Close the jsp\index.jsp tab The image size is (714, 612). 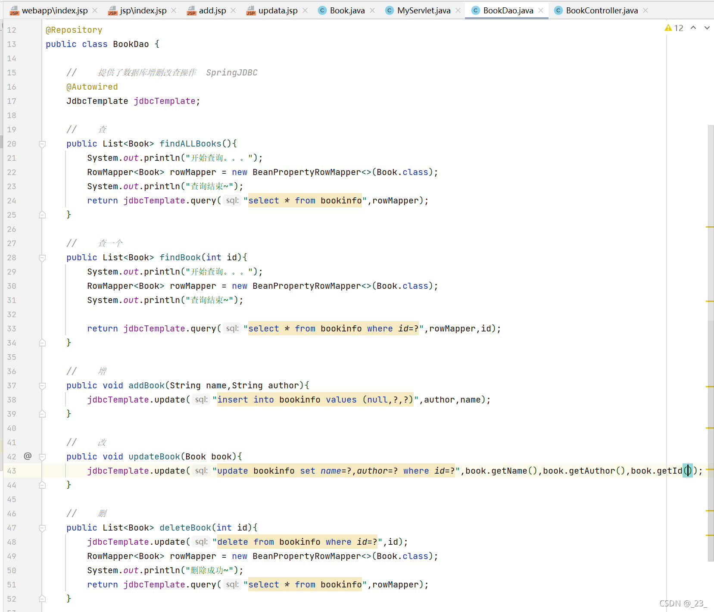[x=174, y=10]
